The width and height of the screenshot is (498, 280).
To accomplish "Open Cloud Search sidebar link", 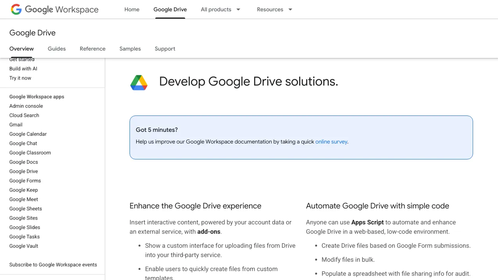I will tap(24, 115).
